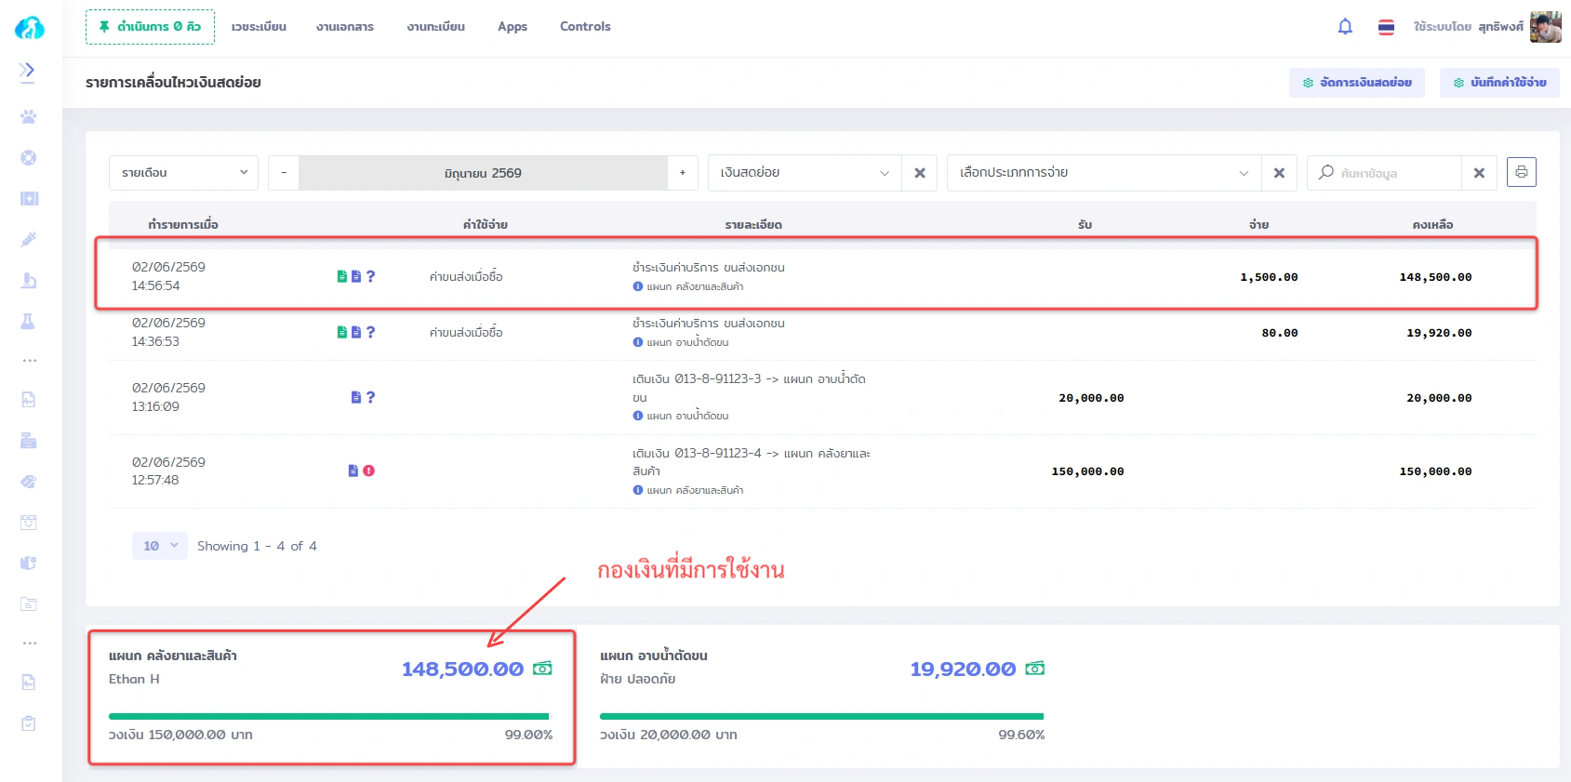The height and width of the screenshot is (782, 1571).
Task: Click the 99.60% usage percentage
Action: coord(1021,735)
